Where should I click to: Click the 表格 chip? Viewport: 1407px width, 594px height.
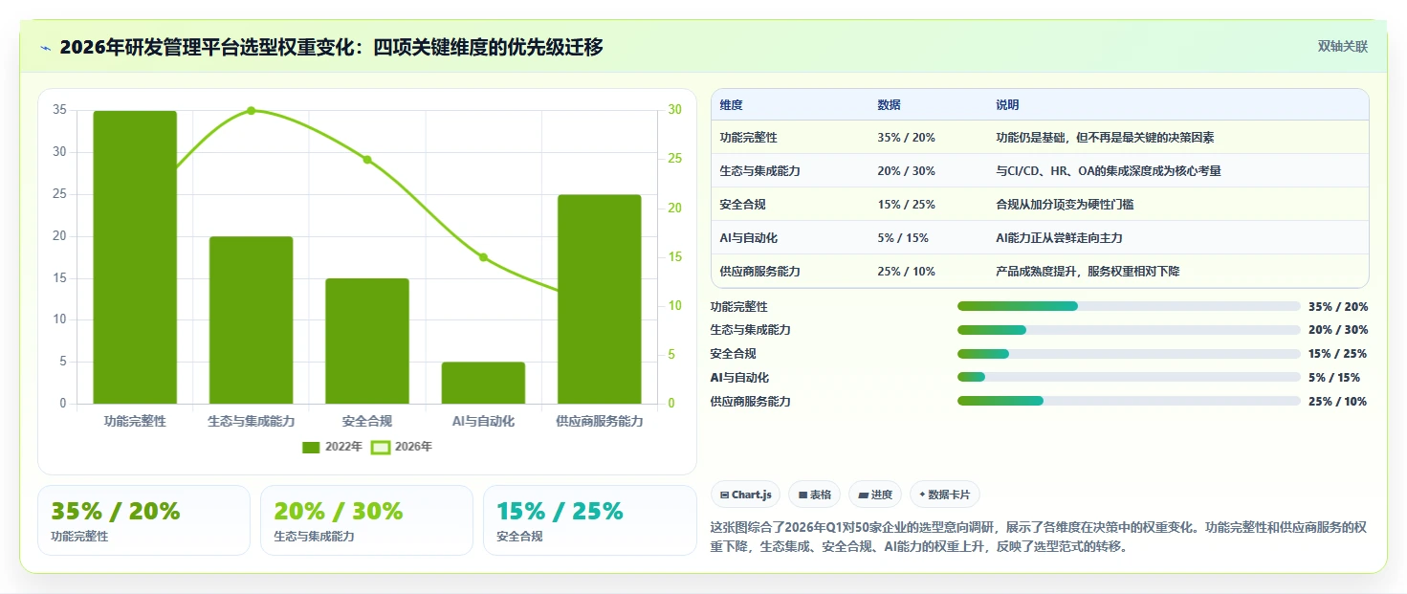coord(815,495)
